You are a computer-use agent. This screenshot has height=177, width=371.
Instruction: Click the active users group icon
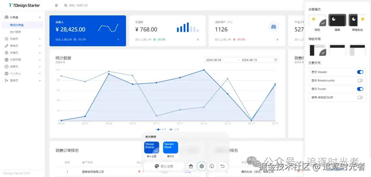(274, 27)
